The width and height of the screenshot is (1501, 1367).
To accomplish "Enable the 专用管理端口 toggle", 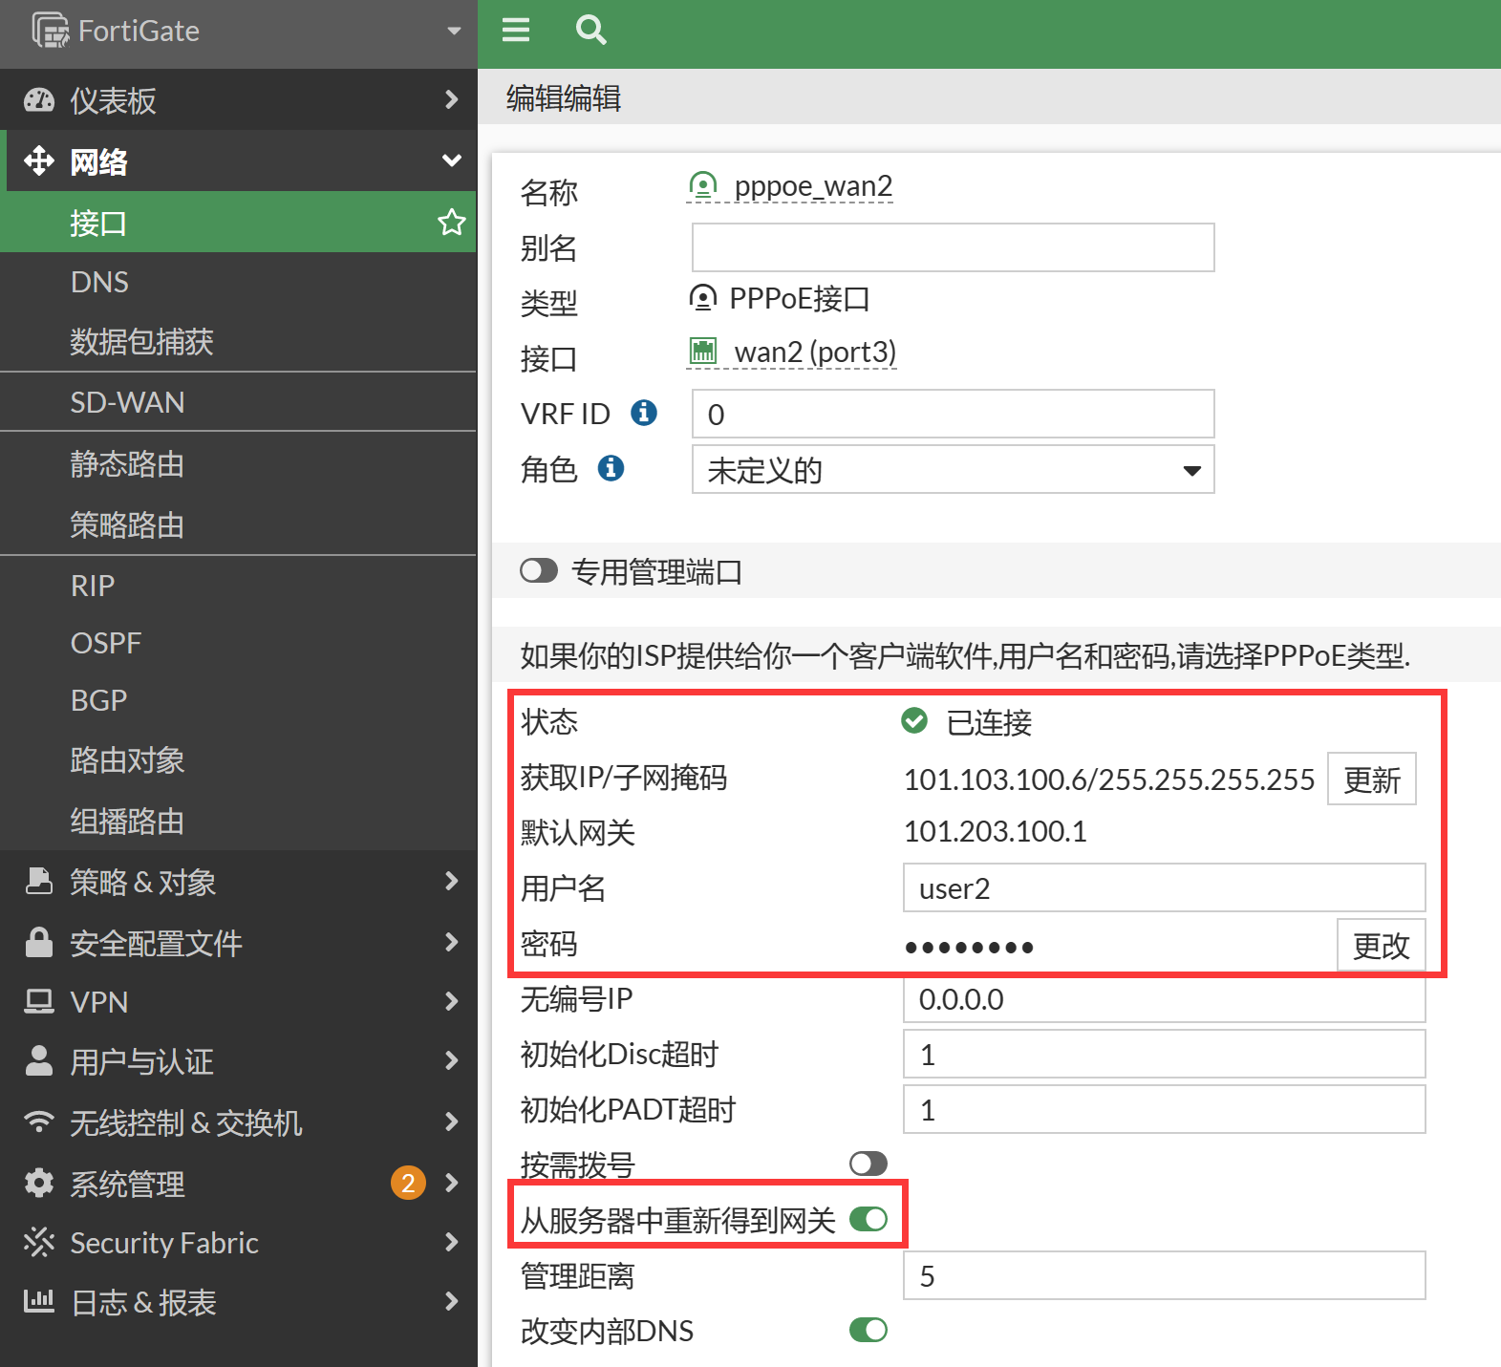I will (539, 571).
